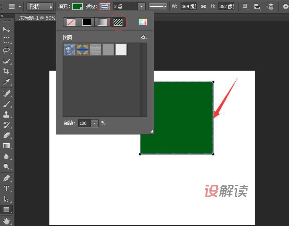Select the Pen tool
The height and width of the screenshot is (226, 289).
pyautogui.click(x=6, y=178)
